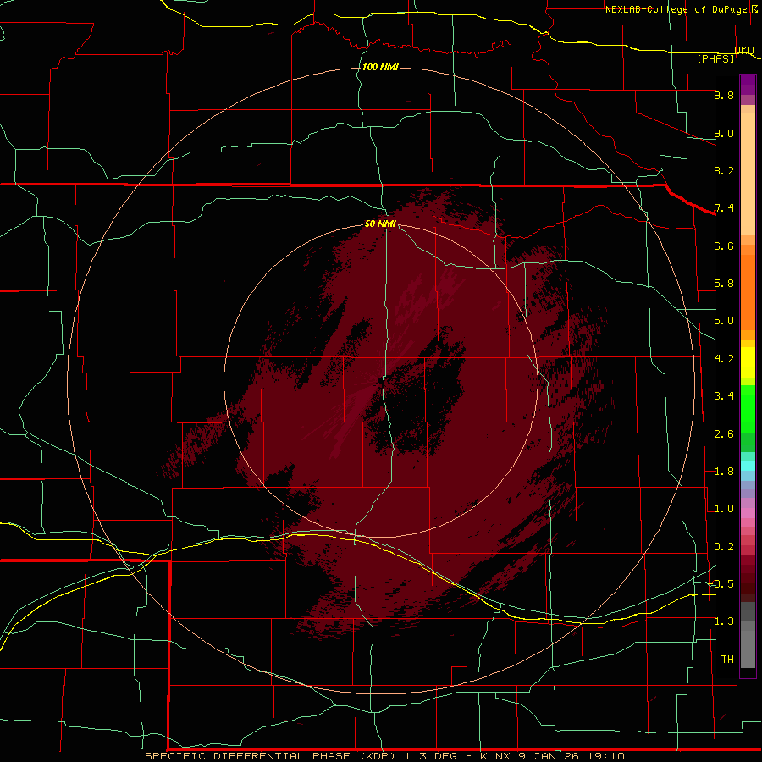The height and width of the screenshot is (762, 762).
Task: Click the 4.2 value on the color scale
Action: click(724, 359)
